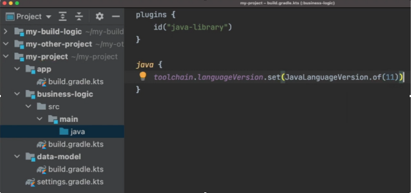Screen dimensions: 411x193
Task: Select the app module folder
Action: (62, 69)
